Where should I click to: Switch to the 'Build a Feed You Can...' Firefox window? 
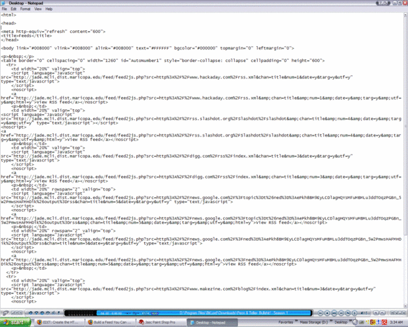pos(110,322)
